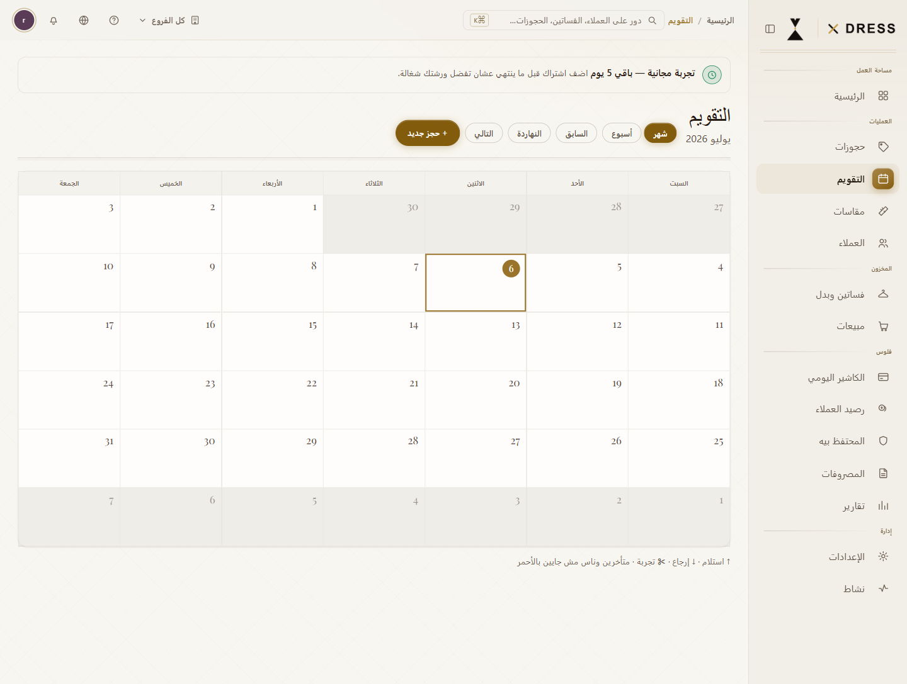Click التقويم breadcrumb link

coord(680,21)
